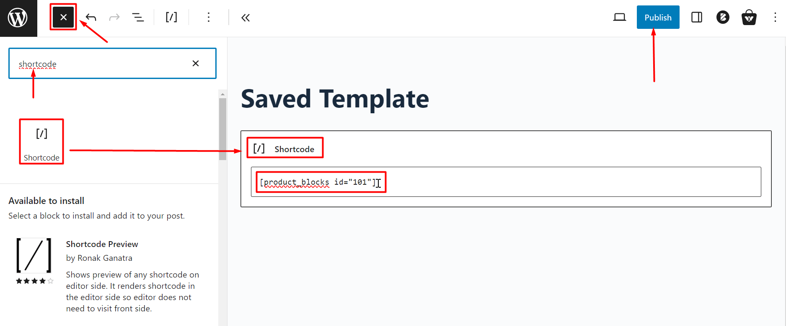Select the Shortcode Preview install item
Viewport: 786px width, 326px height.
[x=102, y=244]
